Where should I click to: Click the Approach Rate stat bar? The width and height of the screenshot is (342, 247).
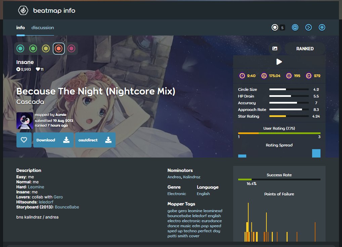[289, 110]
